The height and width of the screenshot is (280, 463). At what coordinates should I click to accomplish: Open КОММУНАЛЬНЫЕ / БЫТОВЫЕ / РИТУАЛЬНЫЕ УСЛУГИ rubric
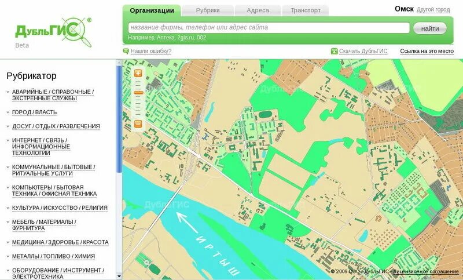click(x=53, y=170)
